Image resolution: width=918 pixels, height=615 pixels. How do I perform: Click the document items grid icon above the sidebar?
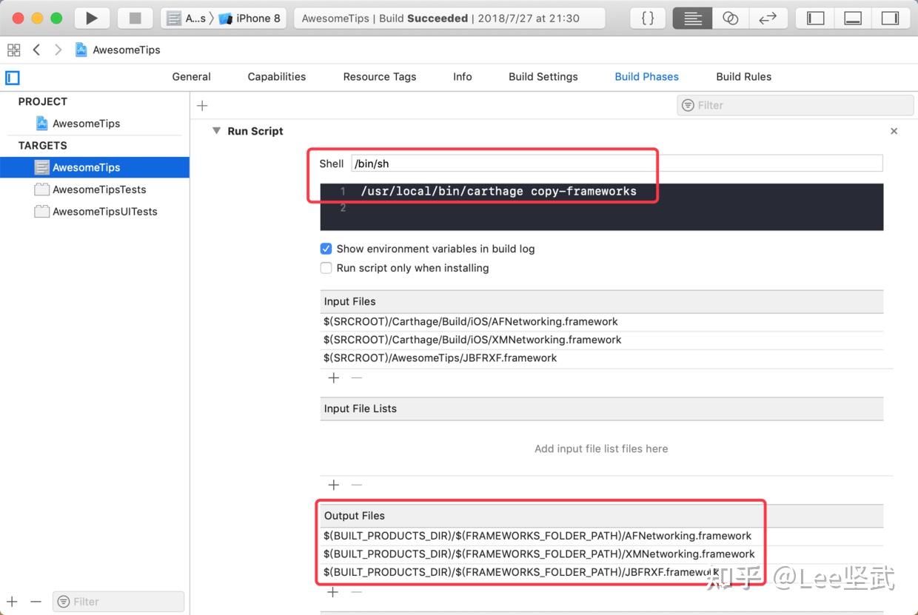(13, 50)
